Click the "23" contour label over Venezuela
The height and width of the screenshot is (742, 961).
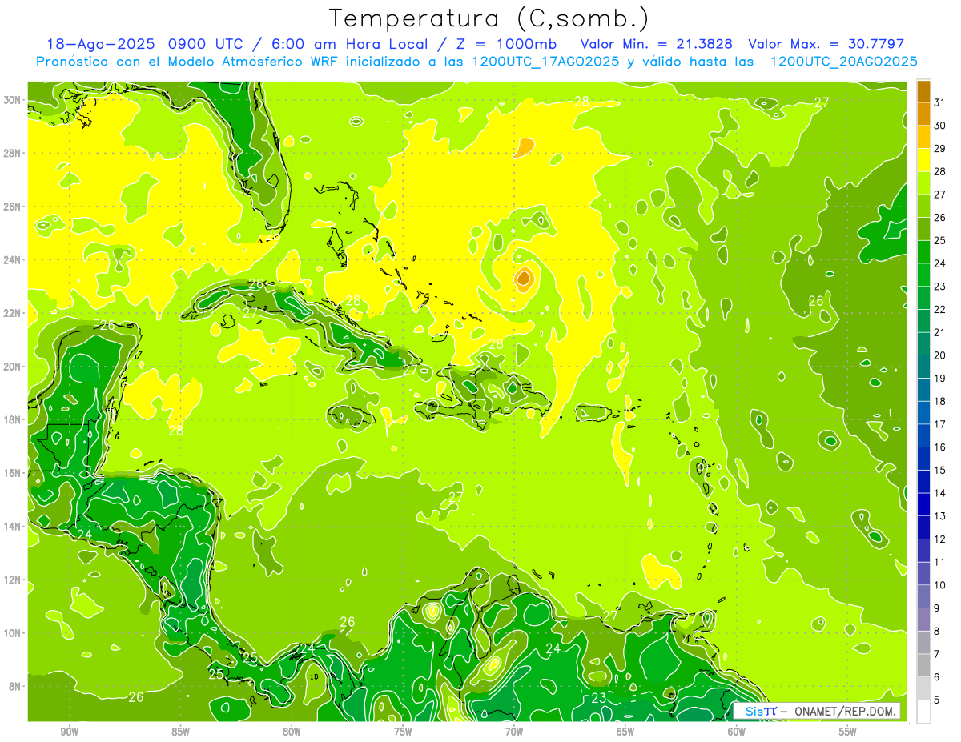(x=598, y=698)
